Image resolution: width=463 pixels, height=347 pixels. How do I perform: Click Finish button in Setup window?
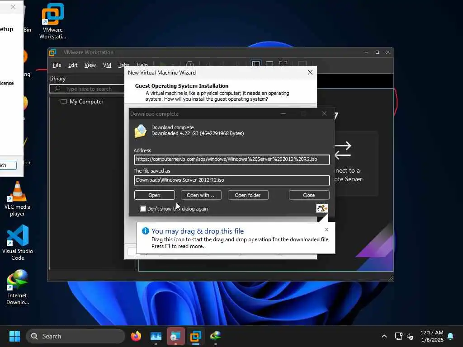point(8,165)
